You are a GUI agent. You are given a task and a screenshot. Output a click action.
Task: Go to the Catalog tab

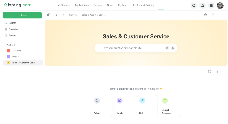98,5
